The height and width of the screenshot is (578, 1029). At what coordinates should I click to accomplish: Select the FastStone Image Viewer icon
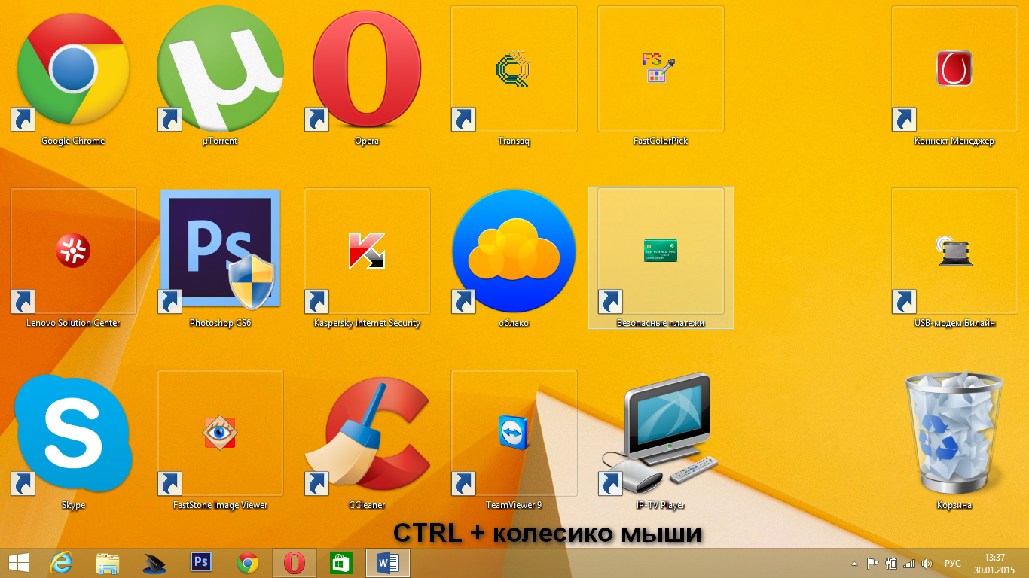pos(220,433)
